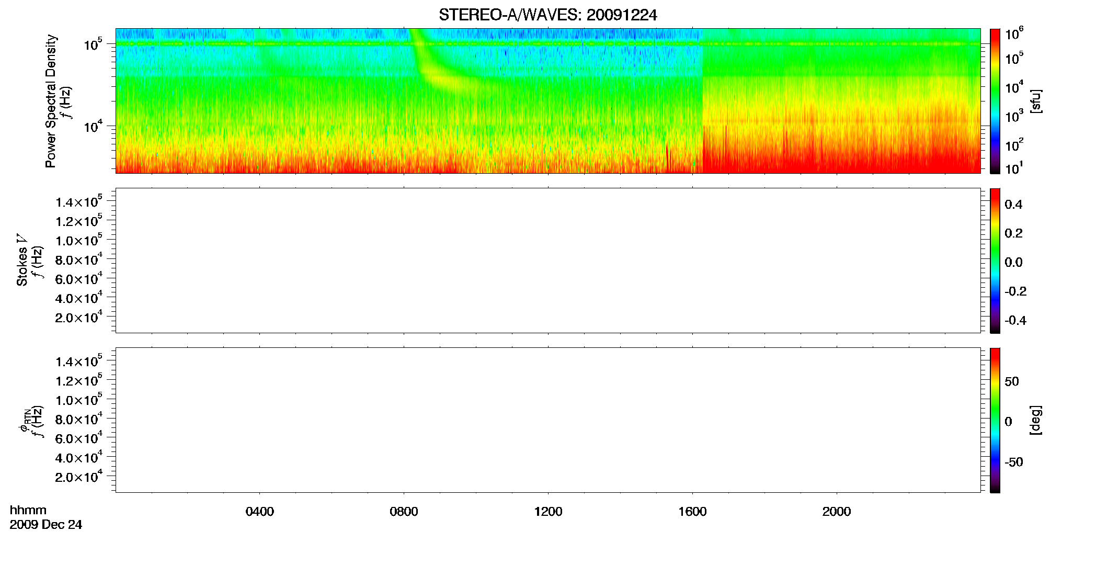Click the Power Spectral Density axis label
This screenshot has width=1096, height=565.
click(x=51, y=101)
